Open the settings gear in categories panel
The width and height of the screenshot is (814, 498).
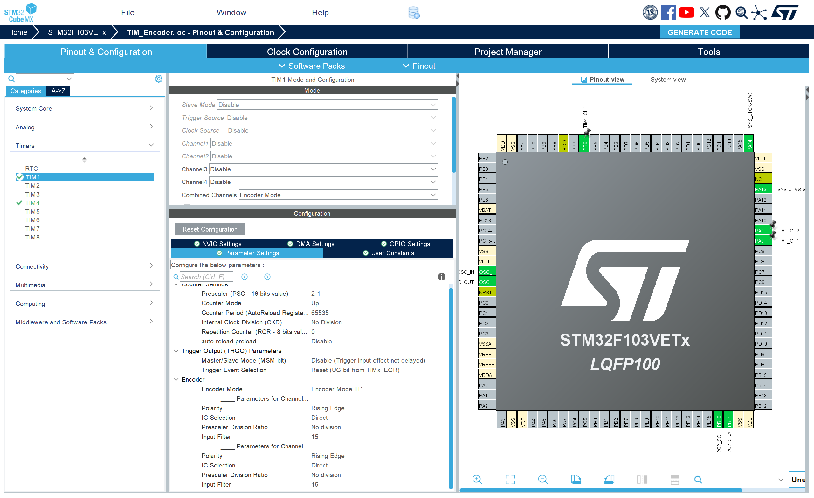159,79
